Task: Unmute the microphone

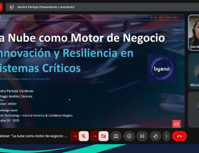Action: [x=84, y=136]
